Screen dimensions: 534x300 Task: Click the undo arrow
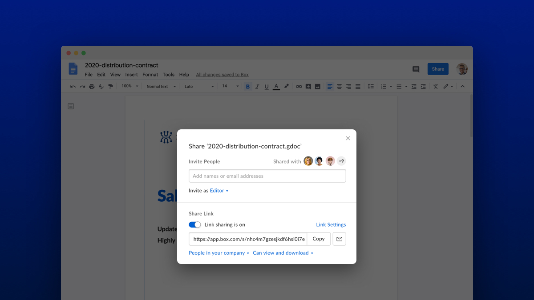pos(73,86)
